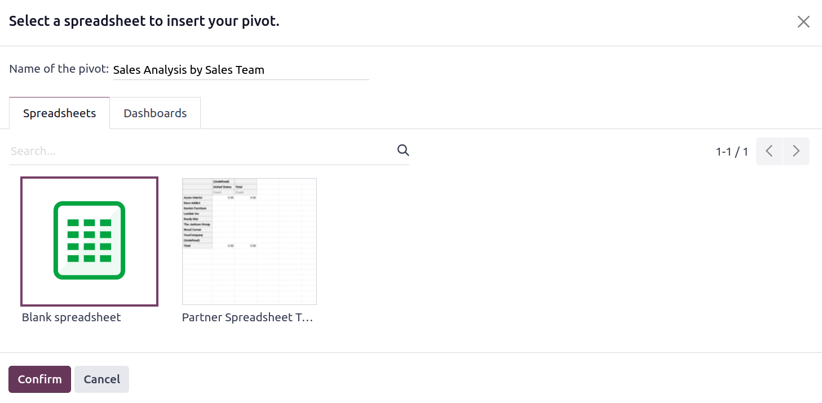822x403 pixels.
Task: Close the pivot insert dialog
Action: tap(803, 22)
